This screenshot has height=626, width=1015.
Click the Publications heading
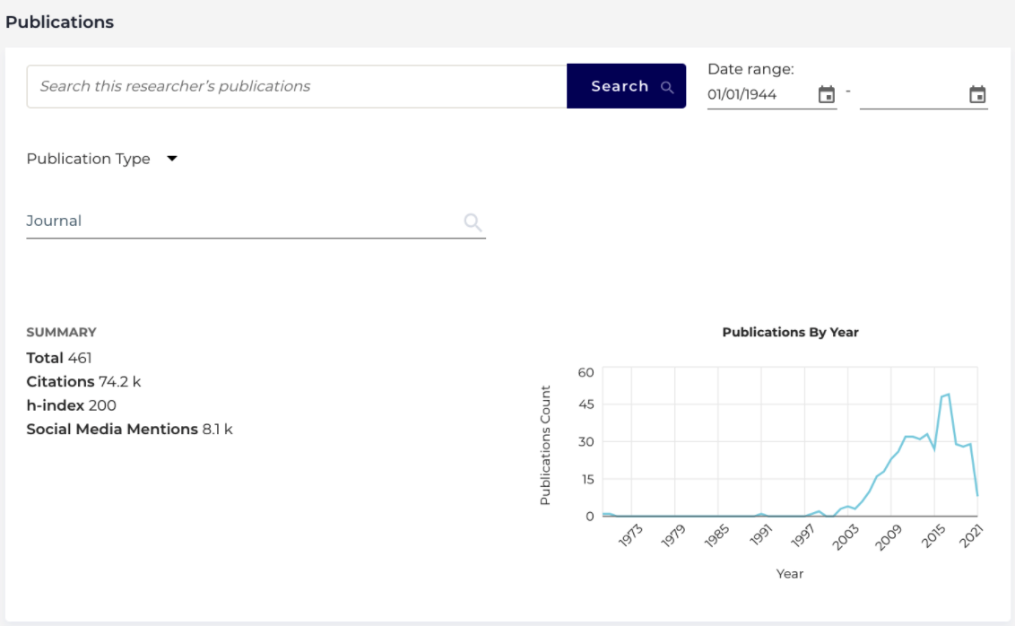pyautogui.click(x=59, y=22)
